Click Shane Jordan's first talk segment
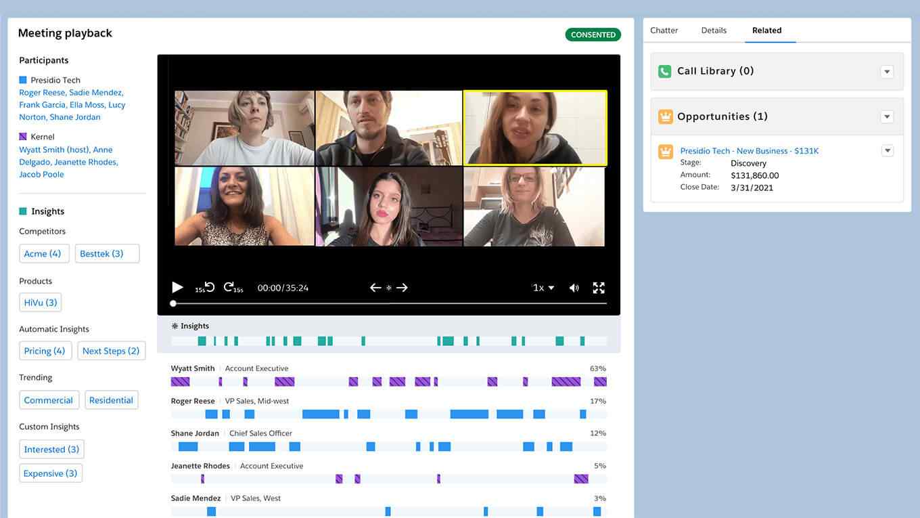The image size is (920, 518). point(188,447)
